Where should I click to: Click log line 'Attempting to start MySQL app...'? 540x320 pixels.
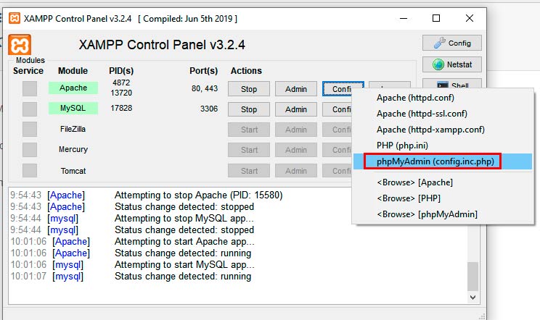tap(184, 265)
